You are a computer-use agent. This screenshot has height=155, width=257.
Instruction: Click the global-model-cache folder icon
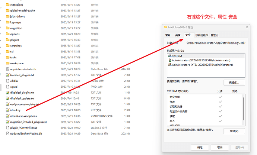click(7, 10)
